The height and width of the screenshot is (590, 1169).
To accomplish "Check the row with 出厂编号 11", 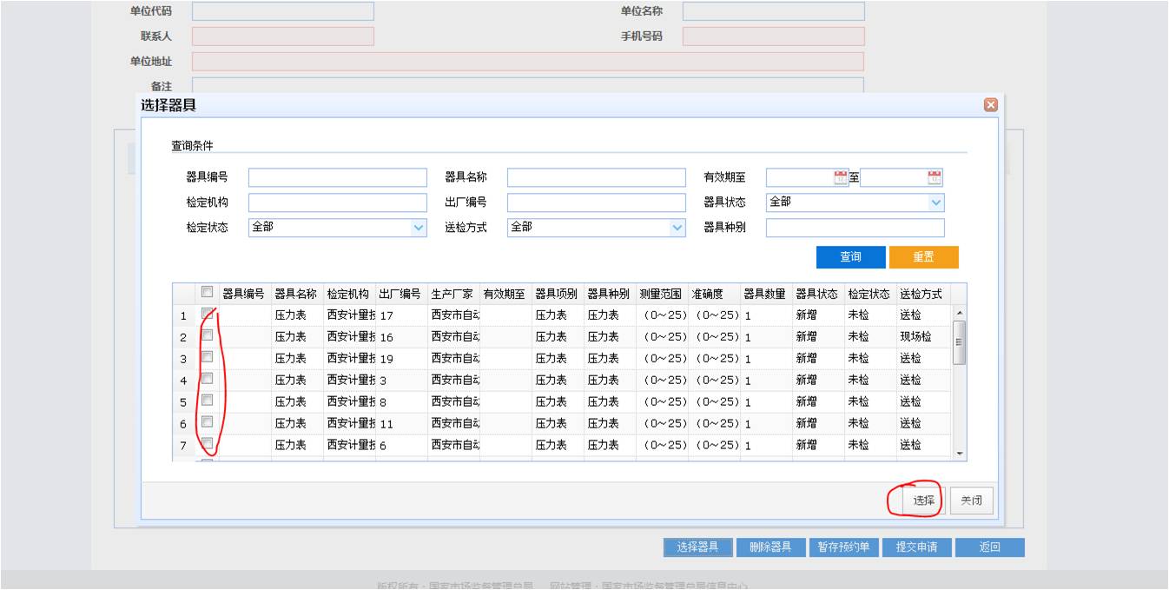I will 207,422.
